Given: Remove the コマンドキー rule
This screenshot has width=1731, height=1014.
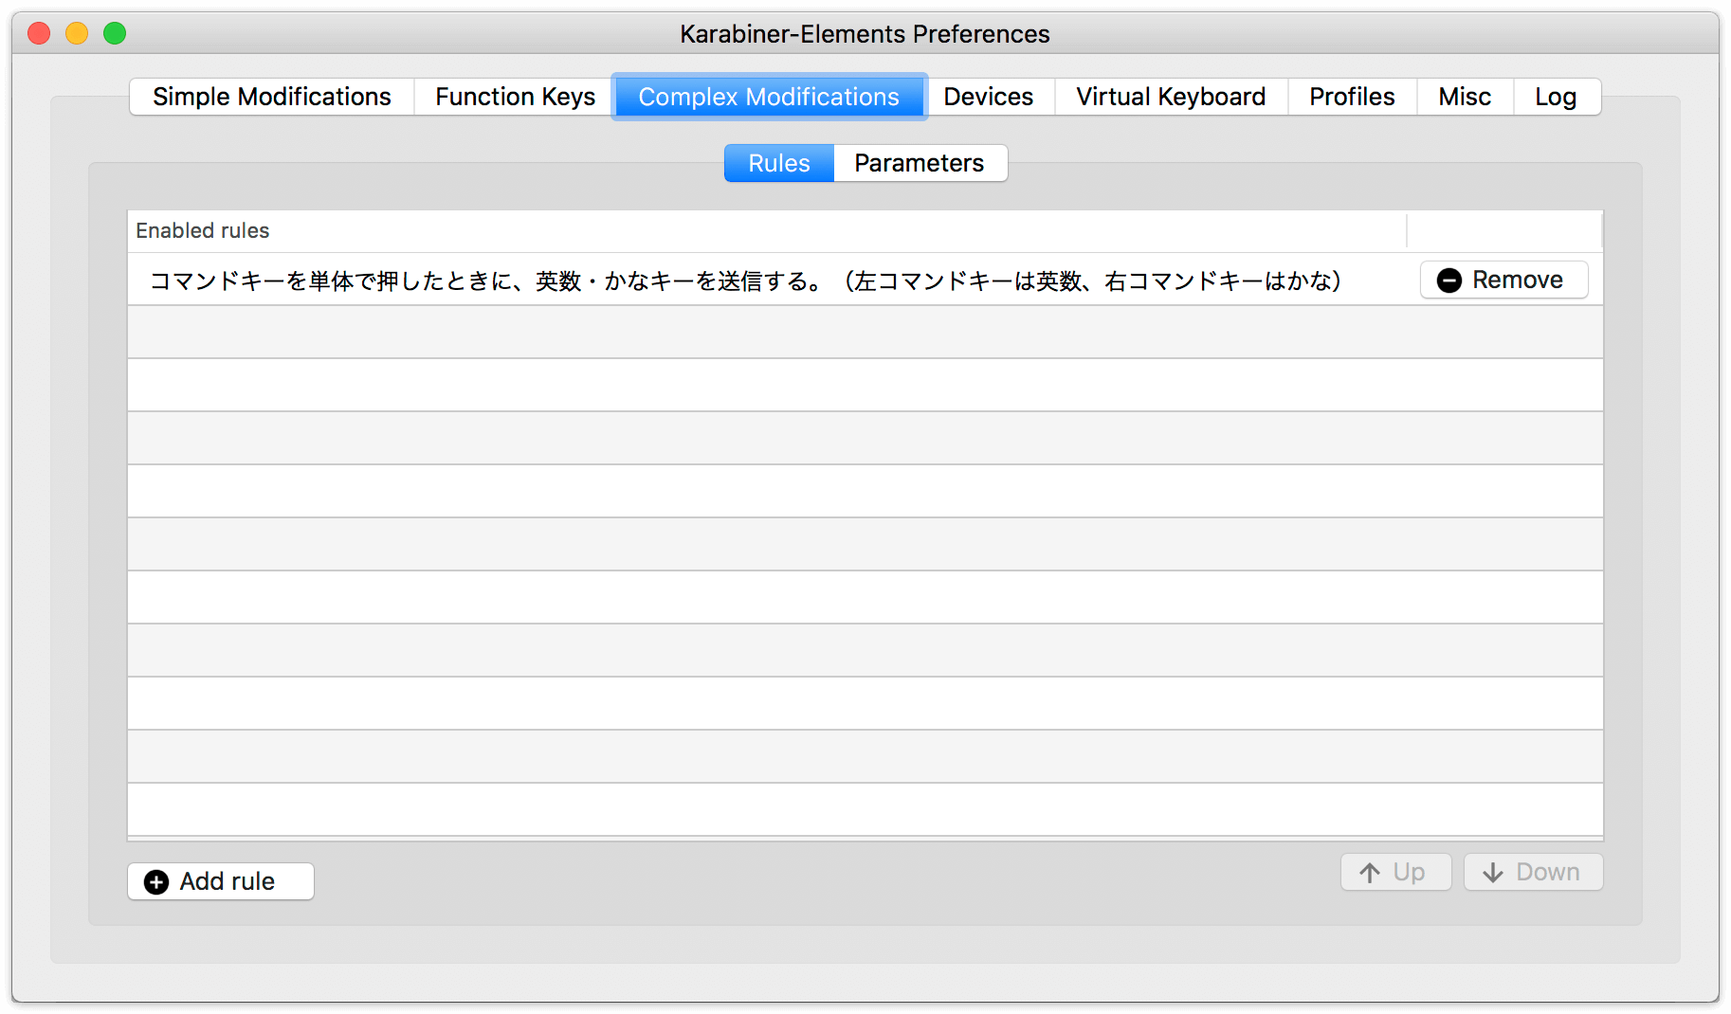Looking at the screenshot, I should 1503,280.
